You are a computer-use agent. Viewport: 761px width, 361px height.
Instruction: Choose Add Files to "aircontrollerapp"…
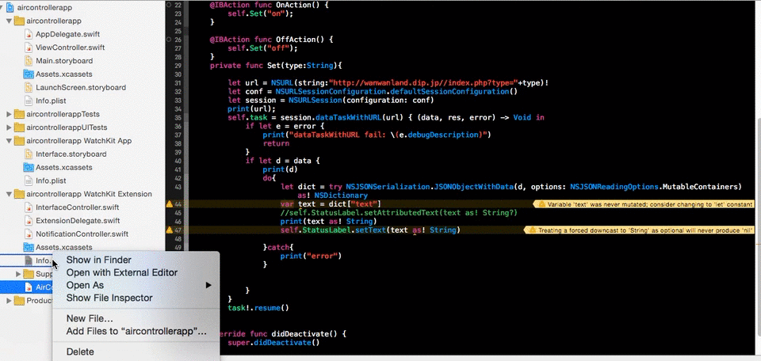[x=136, y=332]
